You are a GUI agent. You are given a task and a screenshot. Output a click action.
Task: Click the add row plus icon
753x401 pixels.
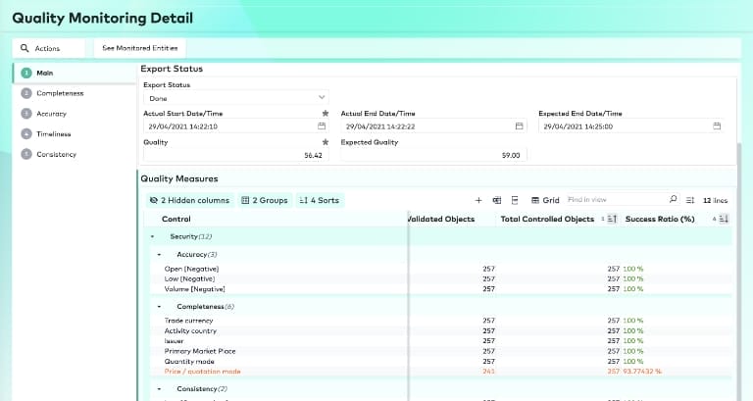click(478, 200)
